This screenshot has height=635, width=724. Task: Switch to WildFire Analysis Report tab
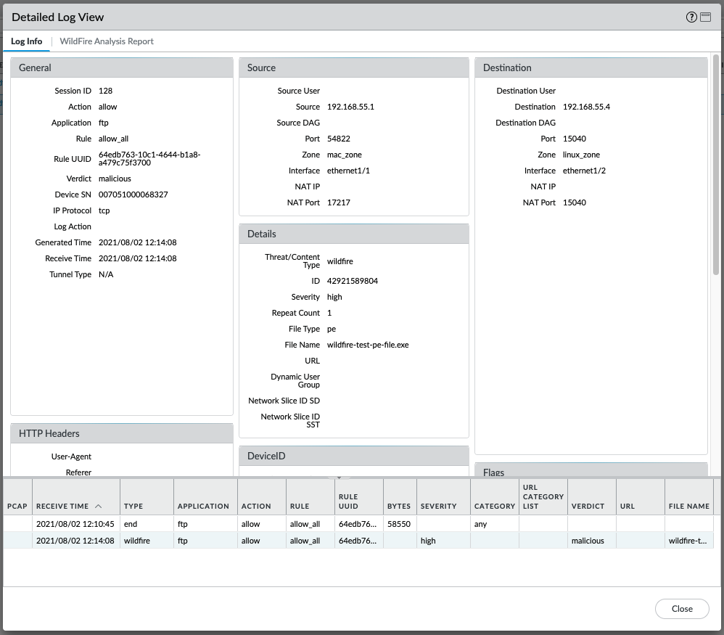tap(107, 41)
